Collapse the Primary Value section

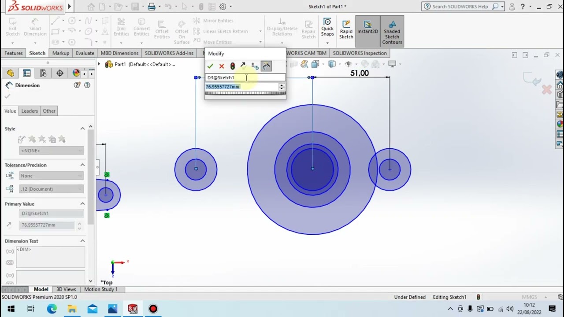(82, 204)
